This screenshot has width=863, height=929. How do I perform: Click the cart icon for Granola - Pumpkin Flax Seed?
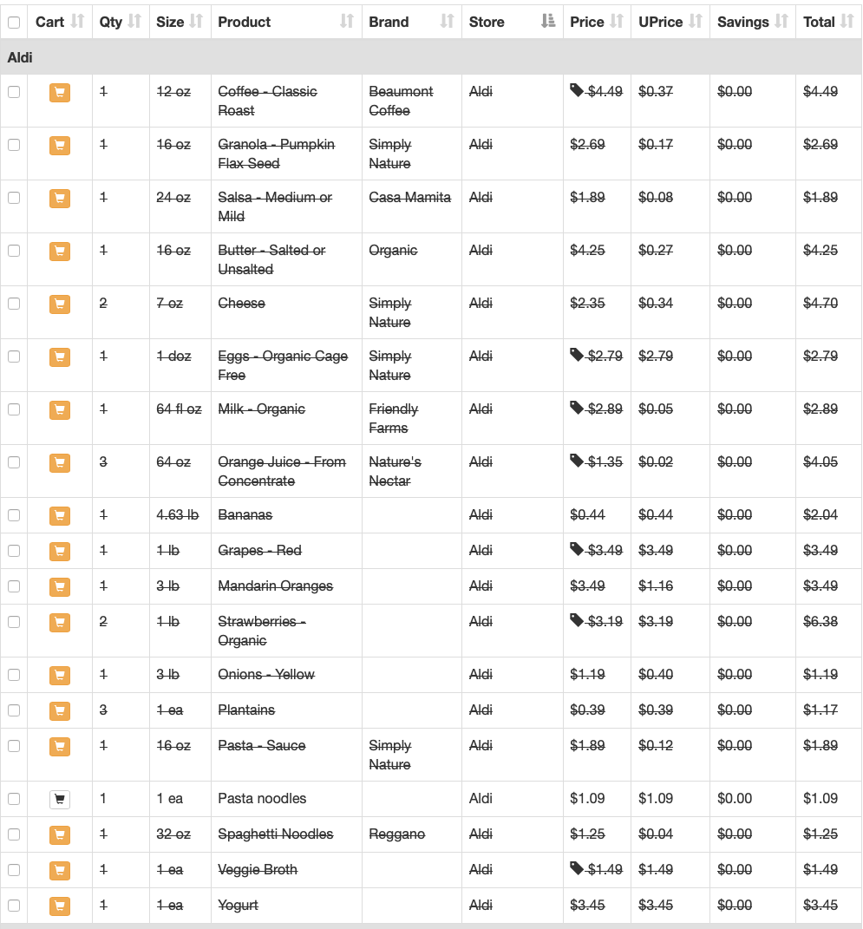point(60,145)
